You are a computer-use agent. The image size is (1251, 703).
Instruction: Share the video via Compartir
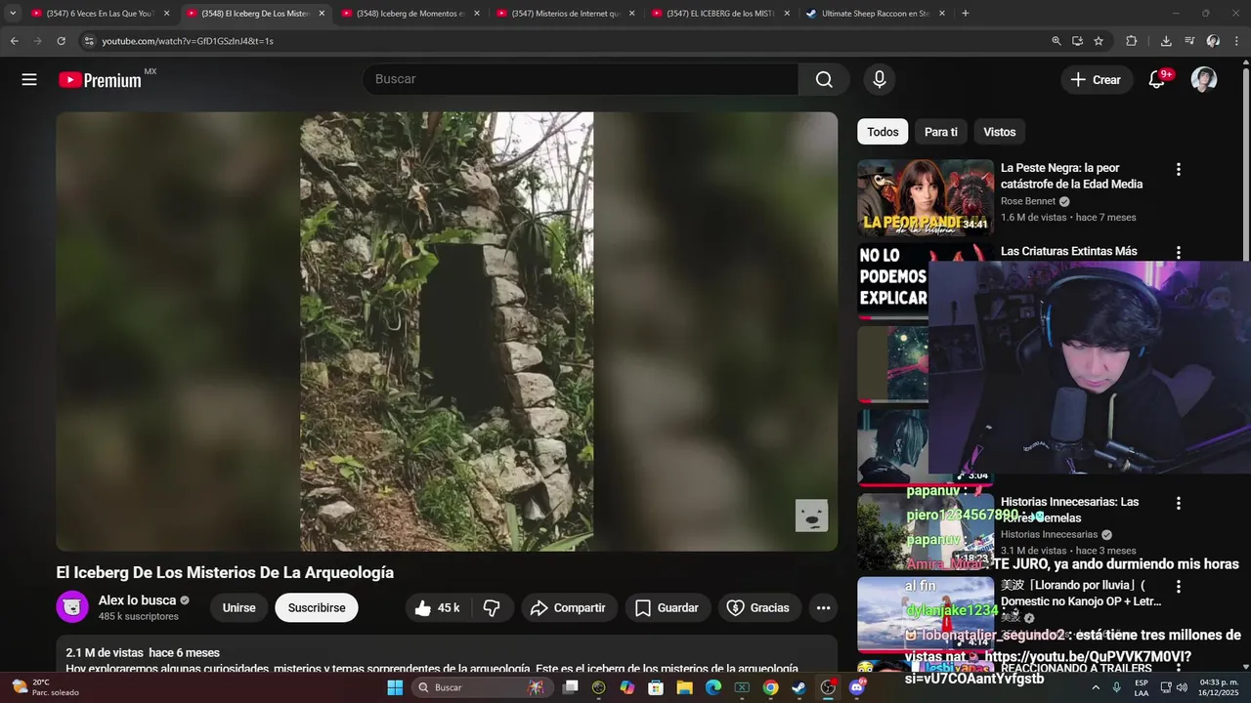(569, 607)
